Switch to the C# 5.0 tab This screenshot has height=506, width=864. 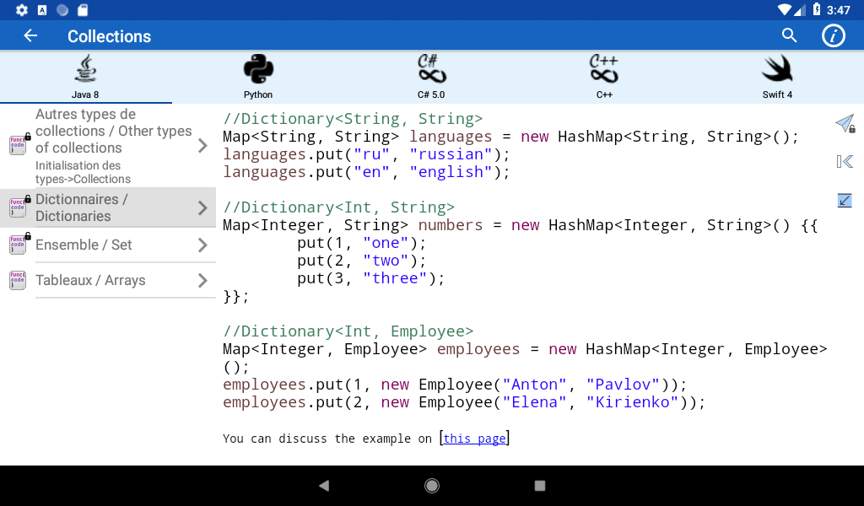pos(431,77)
